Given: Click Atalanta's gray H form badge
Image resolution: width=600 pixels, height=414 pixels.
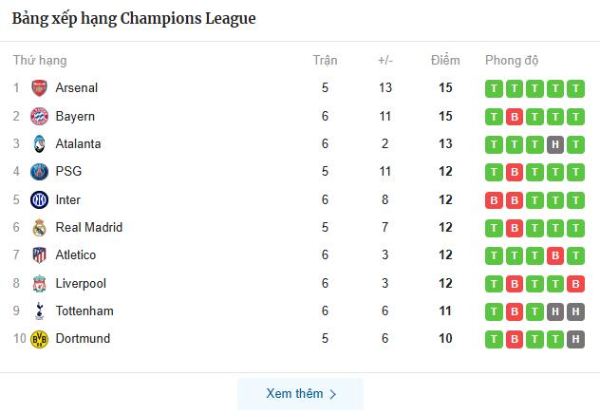Looking at the screenshot, I should click(x=555, y=144).
